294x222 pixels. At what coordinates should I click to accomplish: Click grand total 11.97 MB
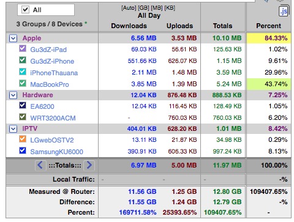pos(227,165)
